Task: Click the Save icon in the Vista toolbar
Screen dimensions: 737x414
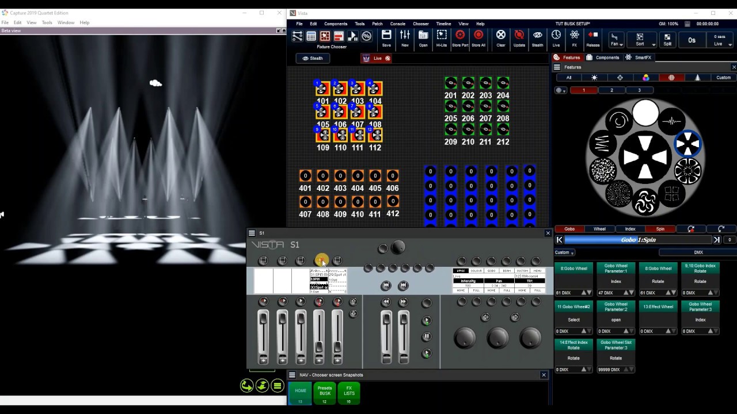Action: 386,39
